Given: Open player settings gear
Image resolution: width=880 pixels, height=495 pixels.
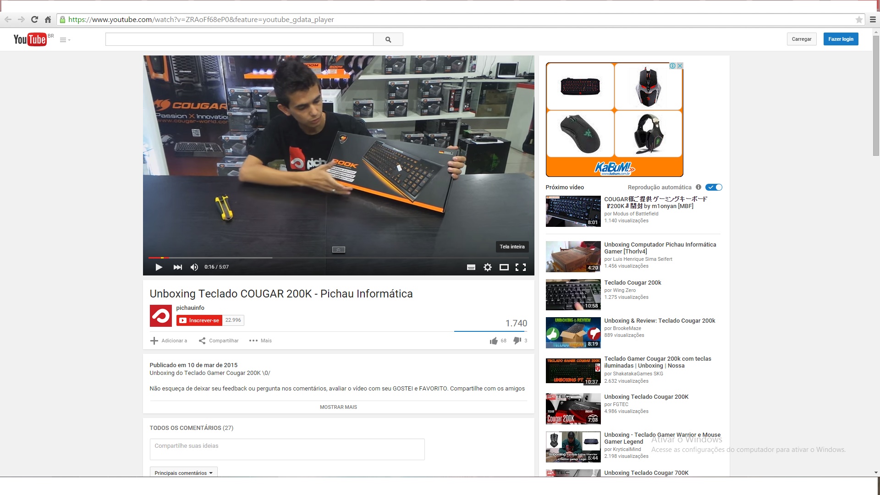Looking at the screenshot, I should coord(488,267).
